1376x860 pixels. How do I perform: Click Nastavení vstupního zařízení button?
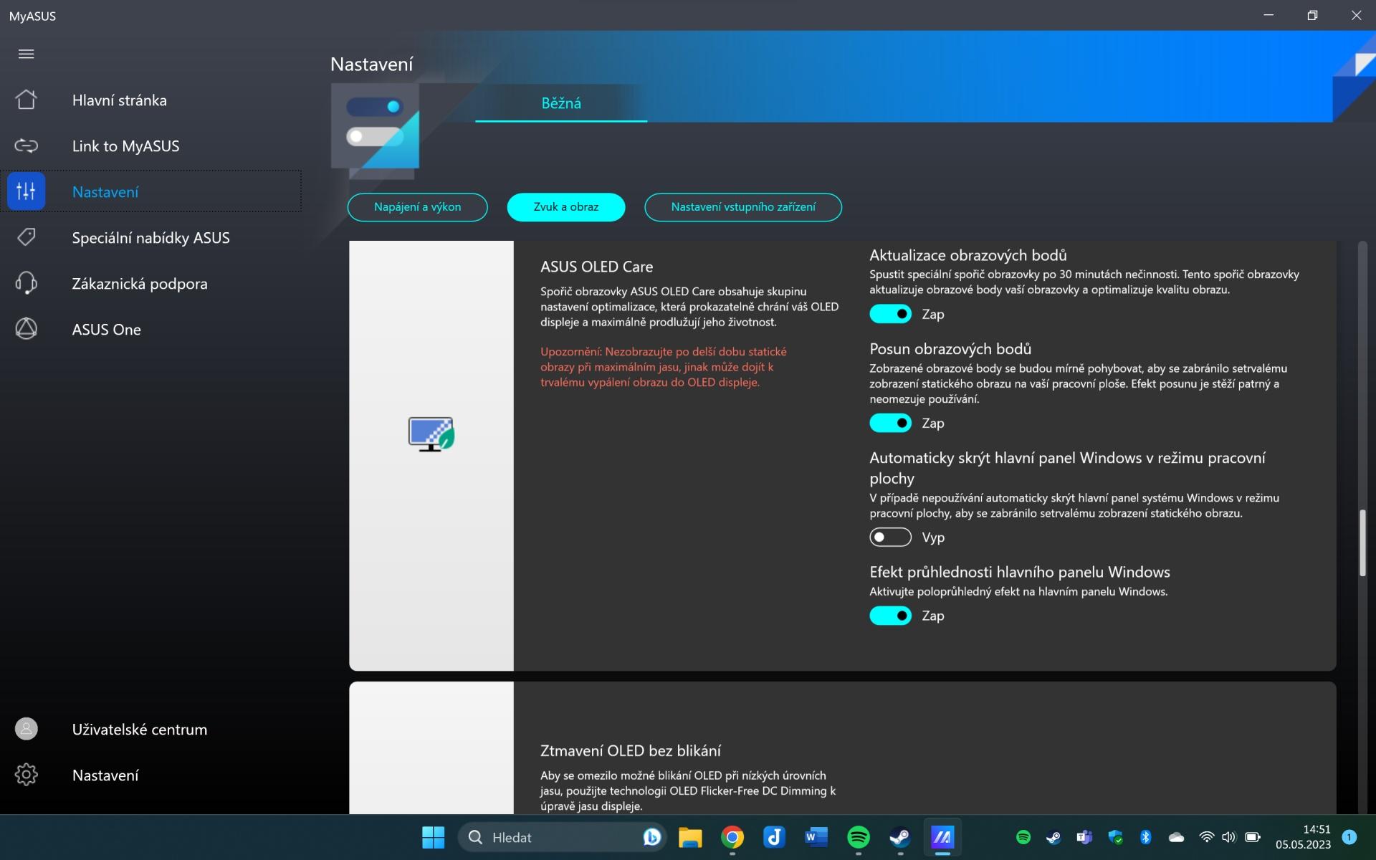742,207
